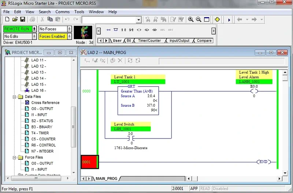The width and height of the screenshot is (293, 193).
Task: Open dropdown beside the forward arrow
Action: click(x=262, y=19)
